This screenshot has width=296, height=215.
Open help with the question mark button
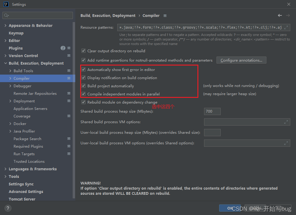pyautogui.click(x=8, y=208)
